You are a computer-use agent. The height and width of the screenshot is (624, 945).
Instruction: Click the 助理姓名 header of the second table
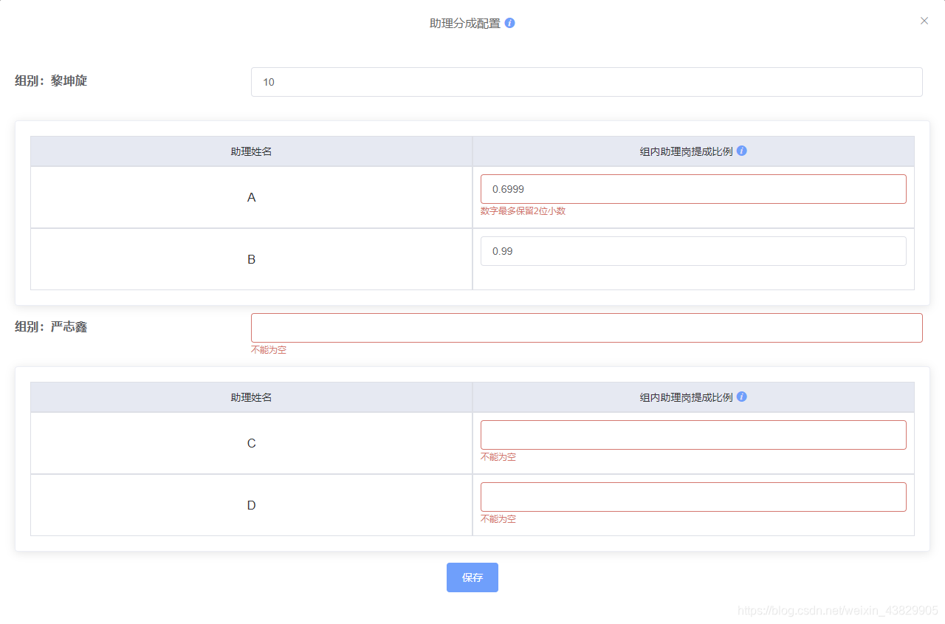click(x=251, y=397)
